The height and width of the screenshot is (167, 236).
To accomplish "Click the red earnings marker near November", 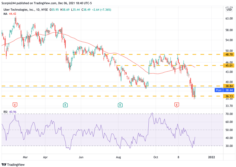I will click(177, 105).
